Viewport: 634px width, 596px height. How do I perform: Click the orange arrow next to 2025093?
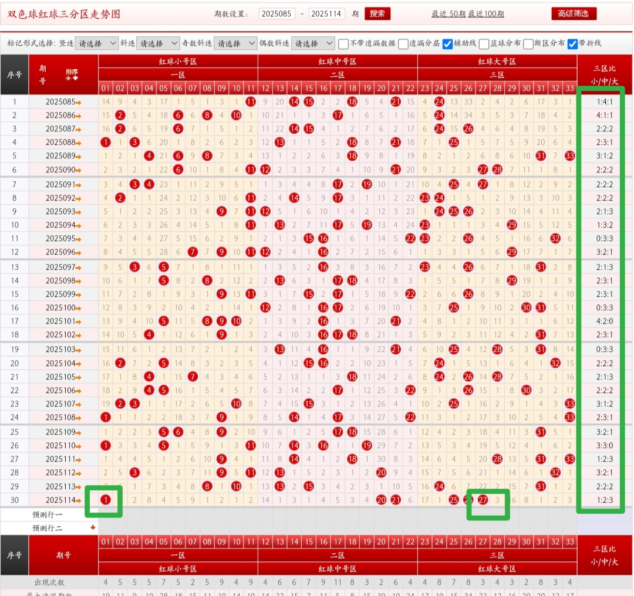[79, 212]
